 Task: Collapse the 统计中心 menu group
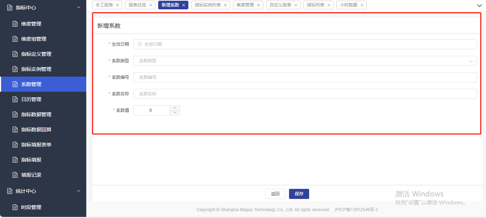pyautogui.click(x=79, y=191)
